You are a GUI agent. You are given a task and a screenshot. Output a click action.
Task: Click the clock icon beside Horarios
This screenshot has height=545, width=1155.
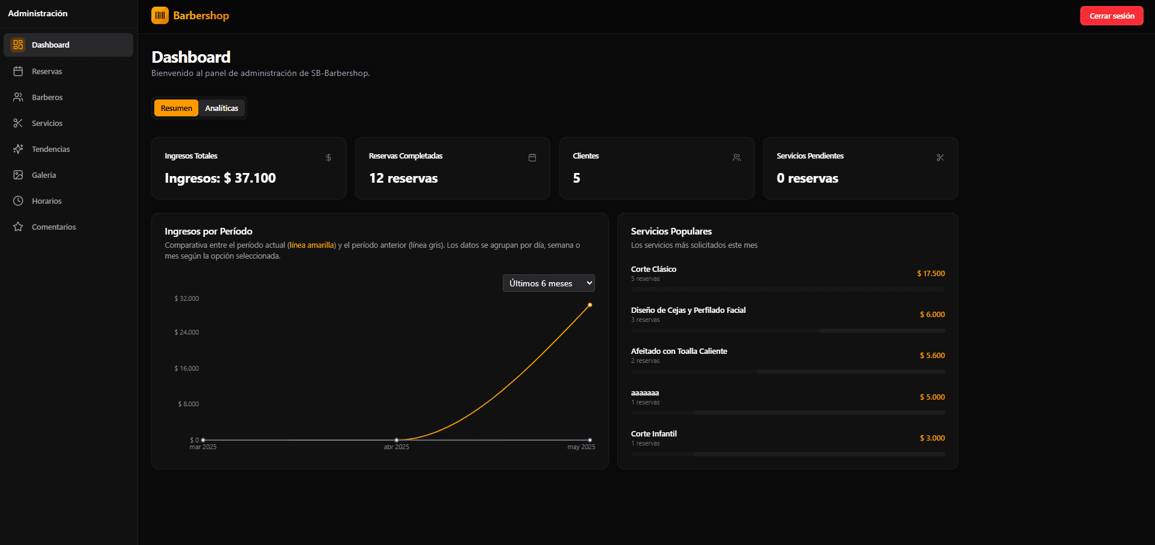tap(18, 201)
